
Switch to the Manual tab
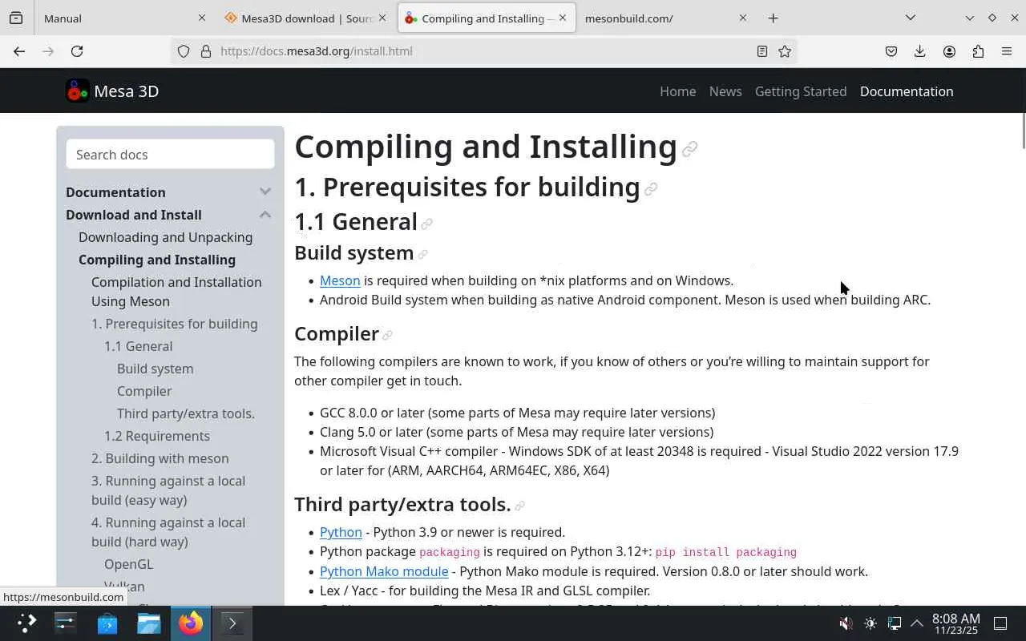[124, 18]
